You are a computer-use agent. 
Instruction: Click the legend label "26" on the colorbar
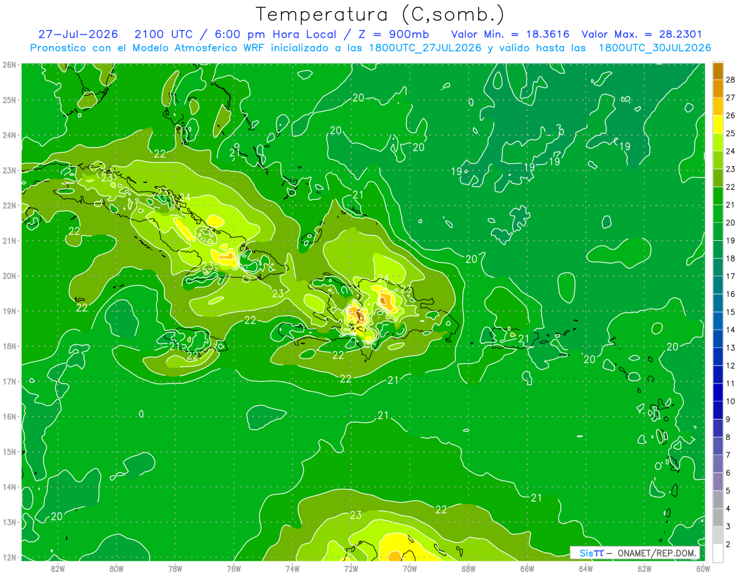[x=731, y=115]
